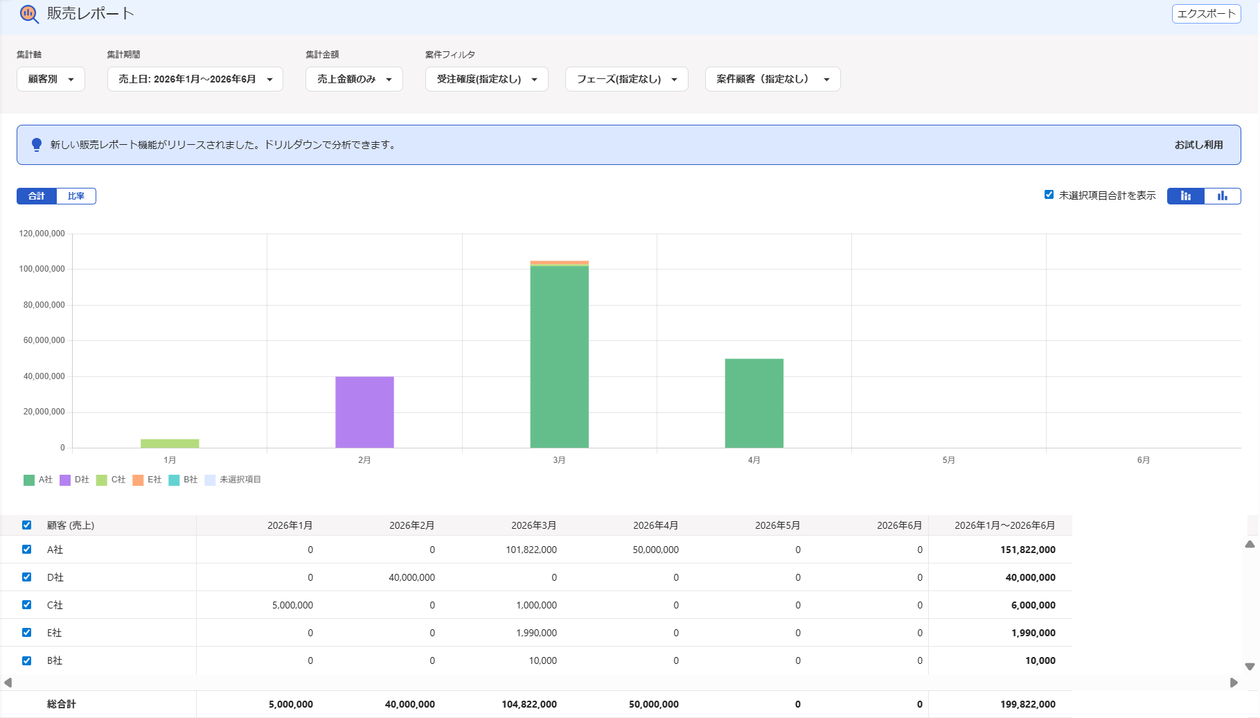Viewport: 1260px width, 718px height.
Task: Uncheck the C社 row checkbox
Action: pyautogui.click(x=26, y=604)
